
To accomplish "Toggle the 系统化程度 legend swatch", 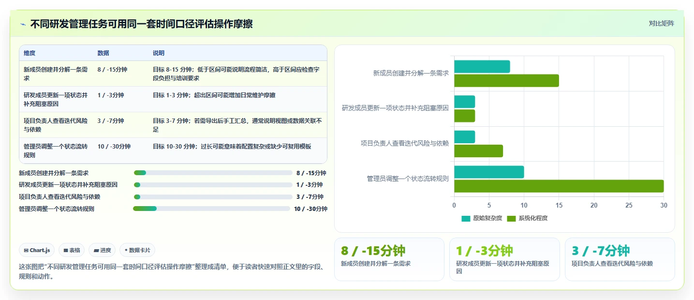I will (511, 219).
